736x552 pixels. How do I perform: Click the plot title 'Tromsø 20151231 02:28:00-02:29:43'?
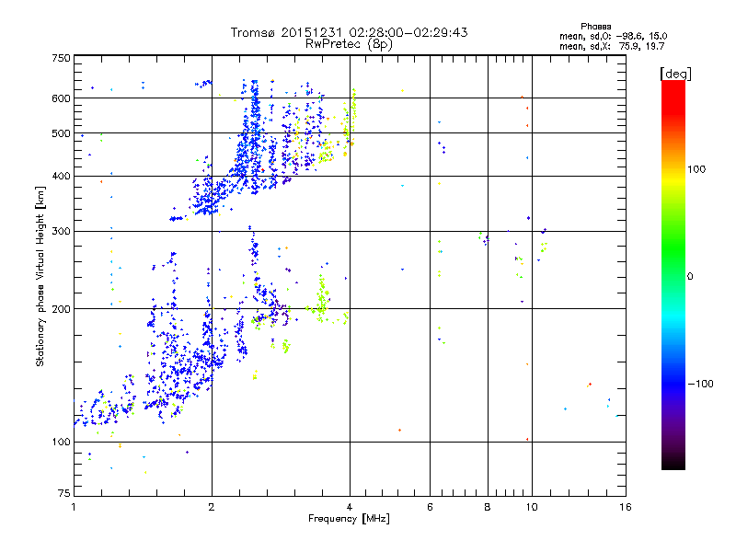pos(349,32)
